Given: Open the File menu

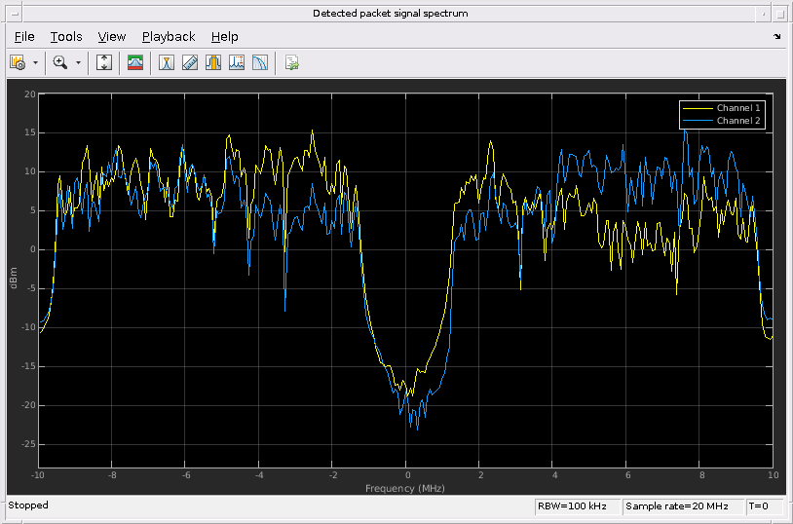Looking at the screenshot, I should [x=24, y=36].
